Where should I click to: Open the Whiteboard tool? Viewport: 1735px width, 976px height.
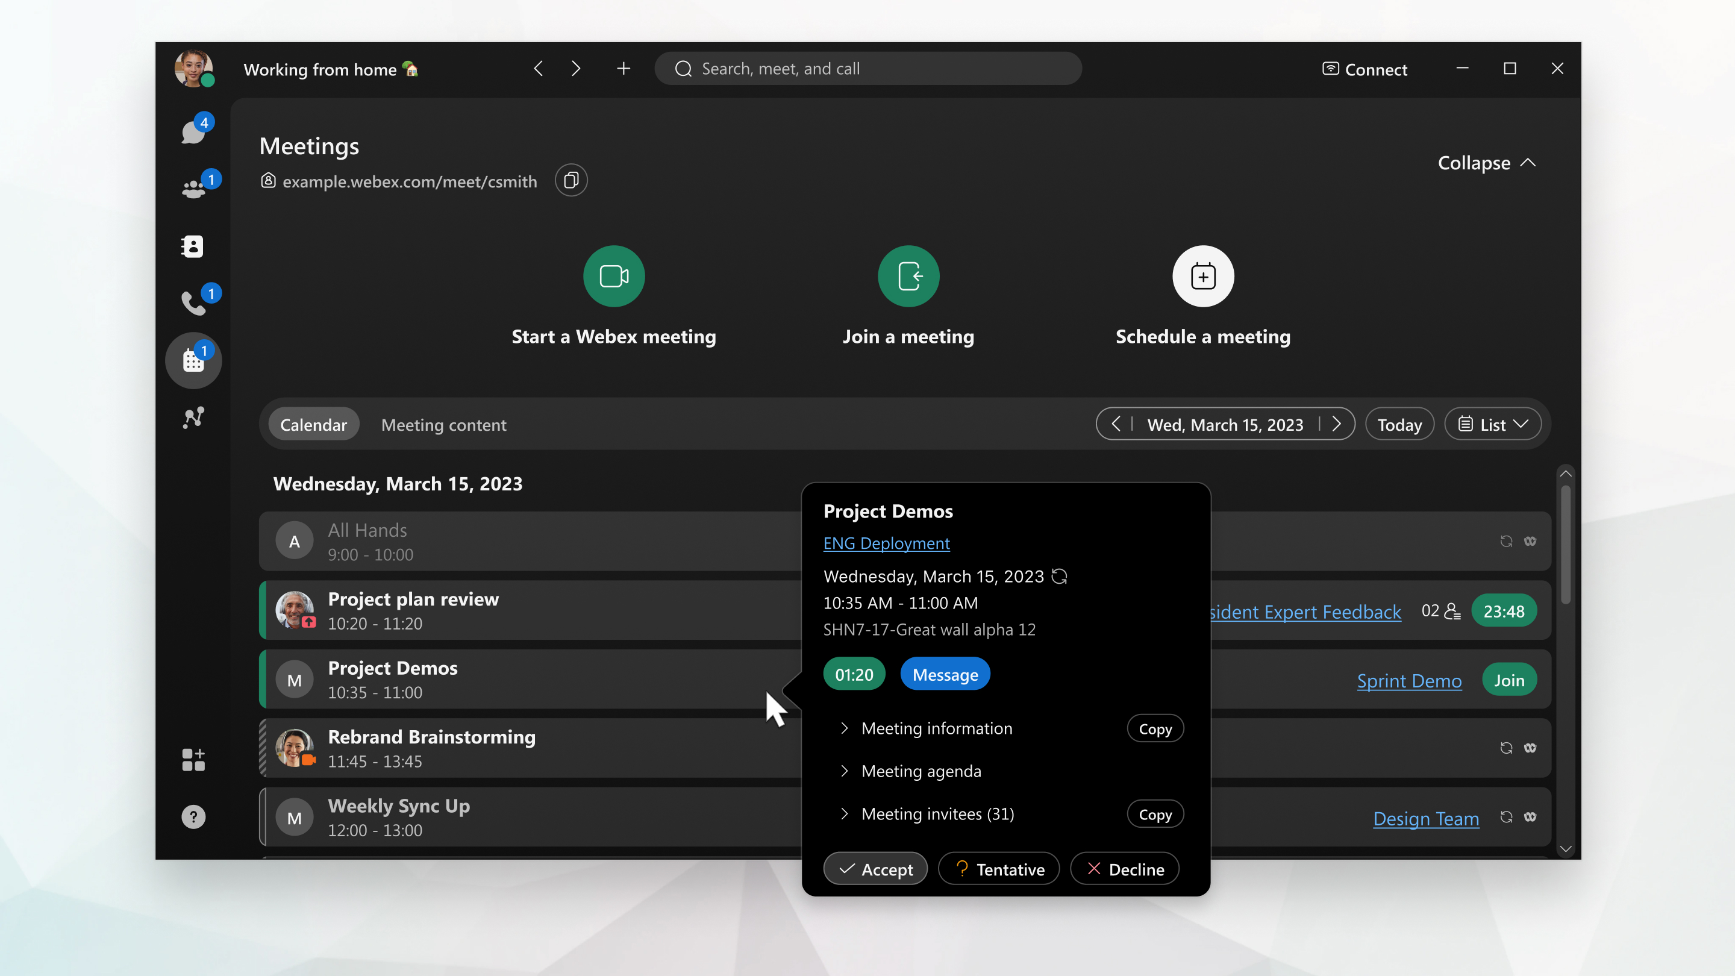tap(193, 418)
